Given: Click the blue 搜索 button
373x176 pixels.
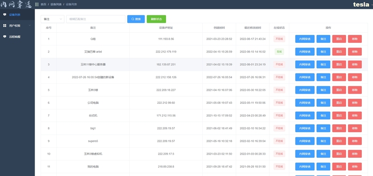Looking at the screenshot, I should (x=136, y=19).
